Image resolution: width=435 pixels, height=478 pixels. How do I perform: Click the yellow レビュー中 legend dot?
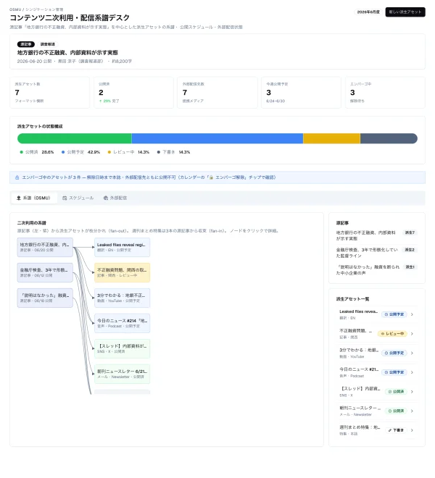pos(109,152)
